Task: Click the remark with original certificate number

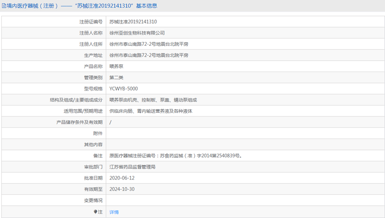Action: 176,155
